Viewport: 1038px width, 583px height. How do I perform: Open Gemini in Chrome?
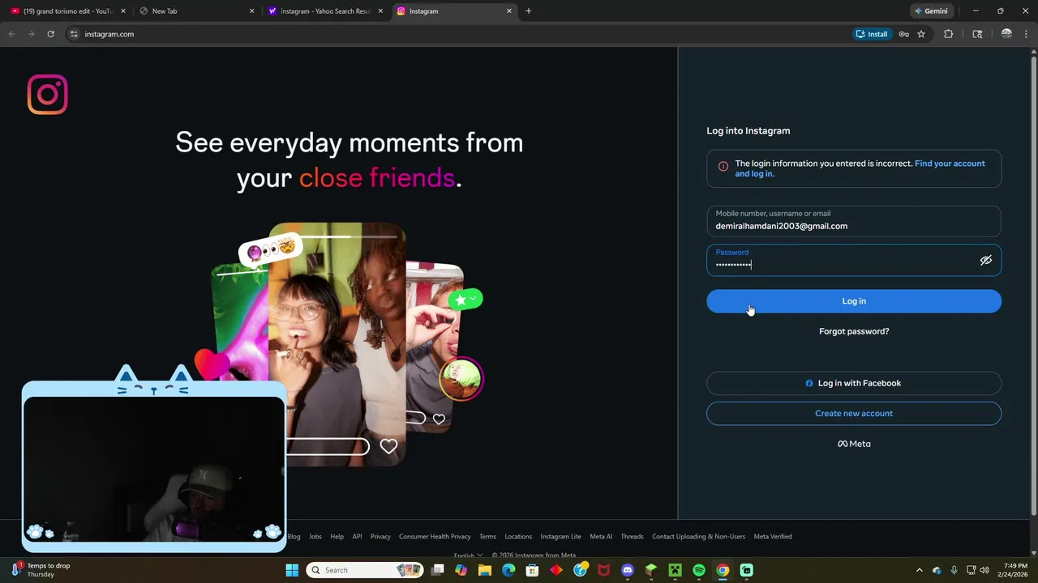tap(931, 11)
